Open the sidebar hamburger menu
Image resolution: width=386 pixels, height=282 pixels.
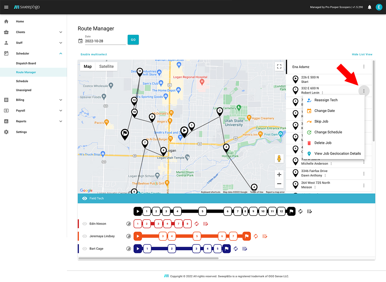pyautogui.click(x=6, y=7)
